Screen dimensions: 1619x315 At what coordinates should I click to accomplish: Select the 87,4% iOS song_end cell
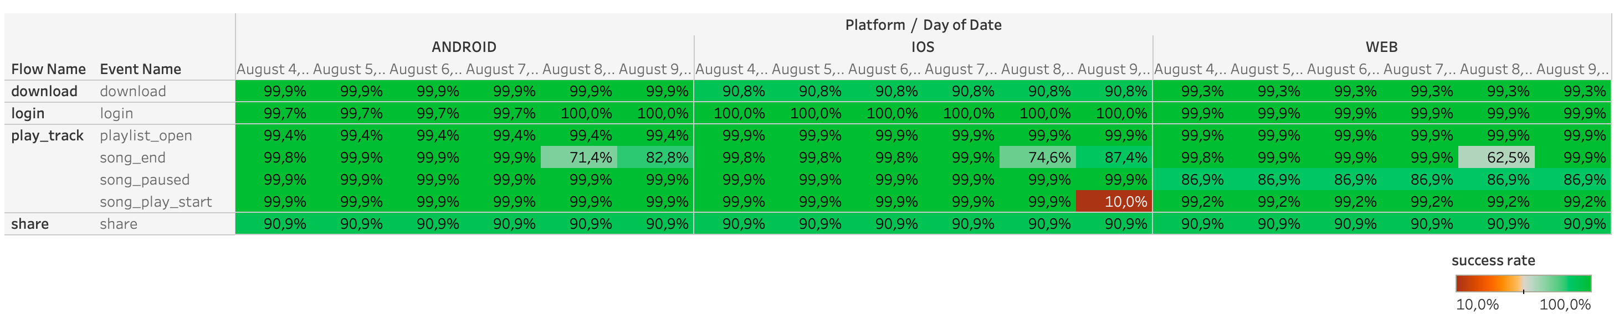pos(1114,157)
